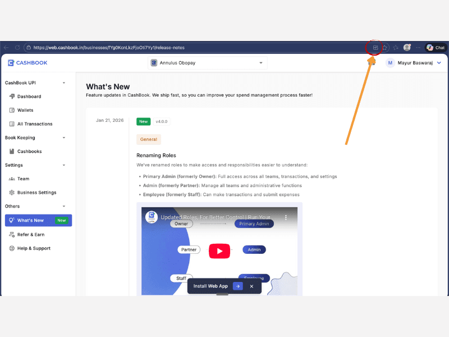
Task: Click the app install icon in address bar
Action: pyautogui.click(x=375, y=48)
